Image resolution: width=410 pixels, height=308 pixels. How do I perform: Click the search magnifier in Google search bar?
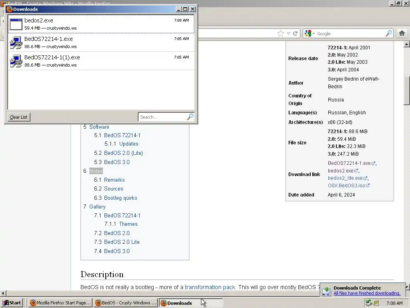click(389, 33)
